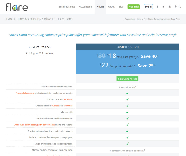Open the Small Business menu item

pyautogui.click(x=67, y=6)
